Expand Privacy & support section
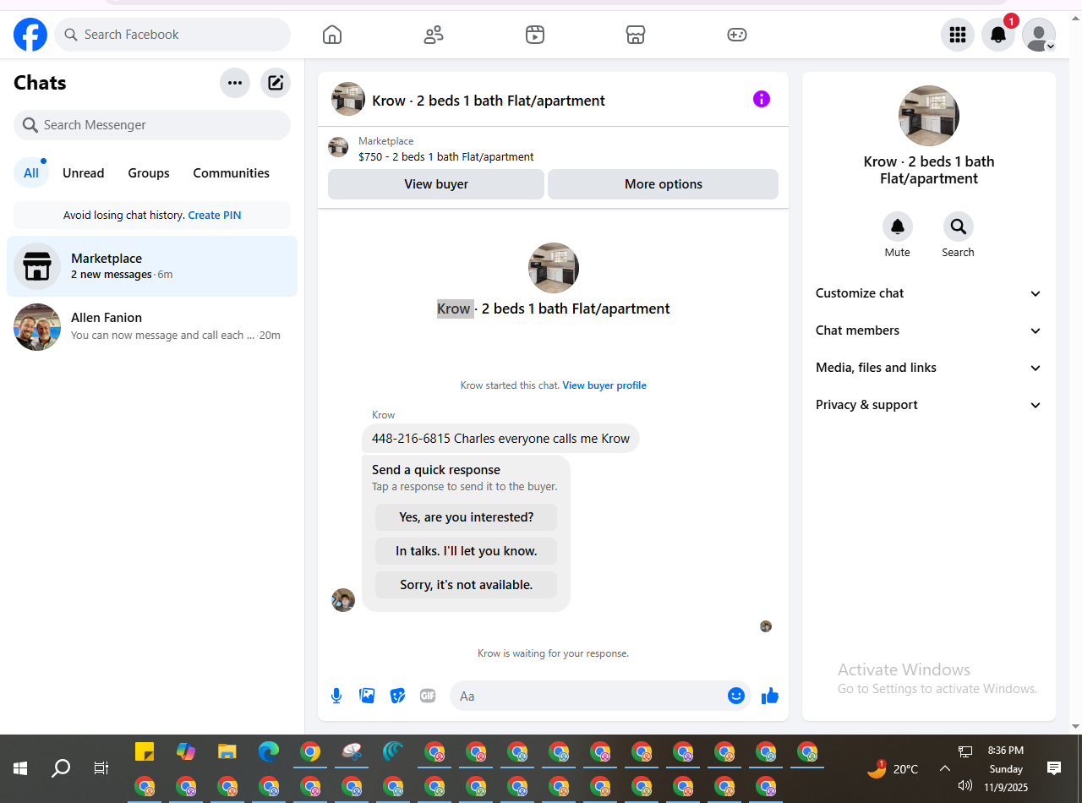Viewport: 1082px width, 803px height. (929, 405)
